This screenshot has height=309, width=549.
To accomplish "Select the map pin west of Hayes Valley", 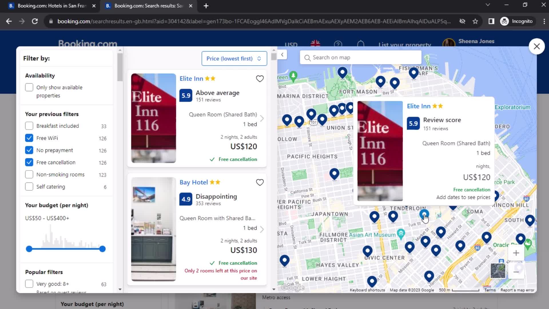I will (285, 260).
